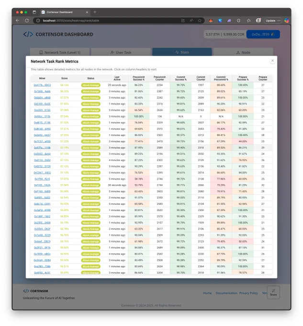Sort table by Miner column header
The image size is (303, 326).
pyautogui.click(x=42, y=78)
